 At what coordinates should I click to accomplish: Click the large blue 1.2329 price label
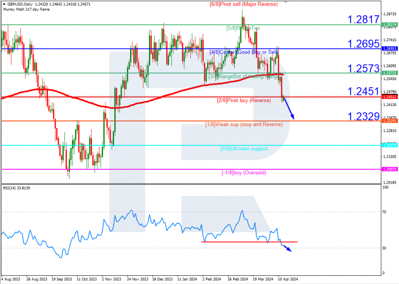(x=363, y=116)
